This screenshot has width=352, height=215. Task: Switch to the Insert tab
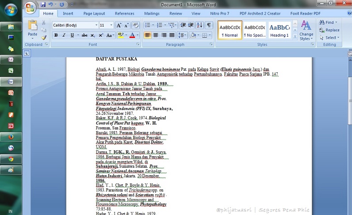pos(68,13)
